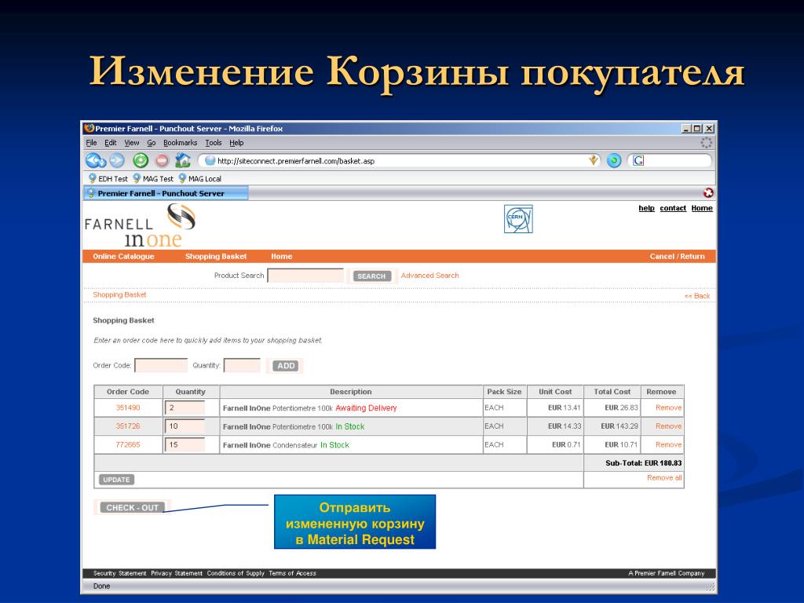Open the Privacy Statement footer link
This screenshot has width=804, height=603.
(x=177, y=573)
